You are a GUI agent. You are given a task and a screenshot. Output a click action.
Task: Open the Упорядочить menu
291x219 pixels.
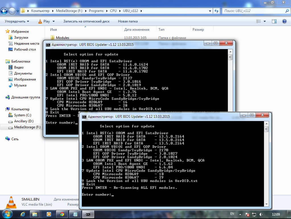coord(17,21)
